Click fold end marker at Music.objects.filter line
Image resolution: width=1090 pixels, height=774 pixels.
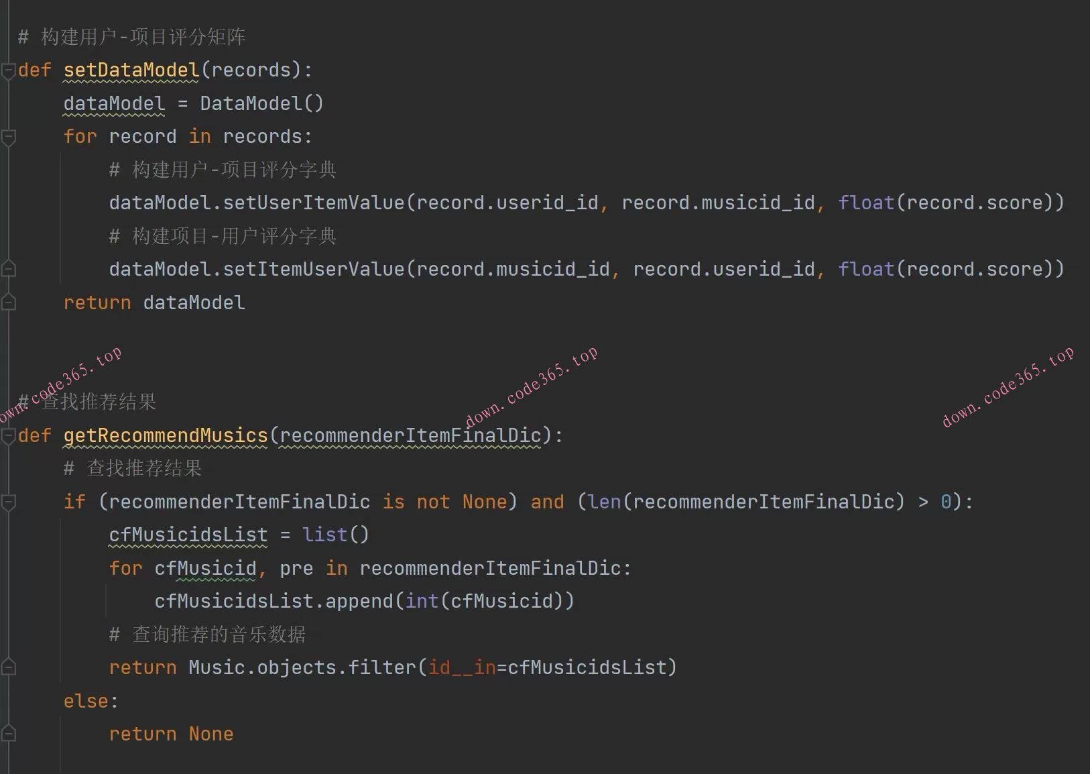click(8, 667)
